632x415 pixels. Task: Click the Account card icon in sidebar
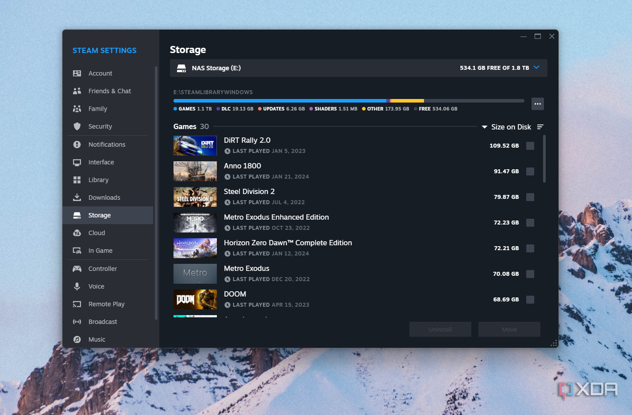[77, 73]
